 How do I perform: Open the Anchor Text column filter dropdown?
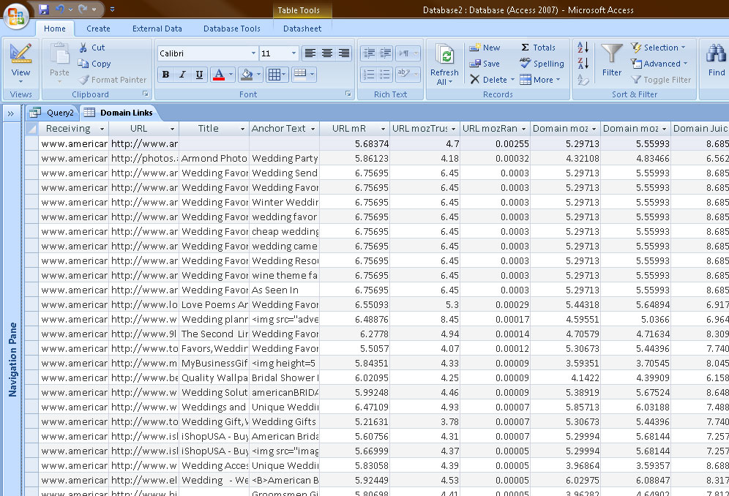[313, 129]
